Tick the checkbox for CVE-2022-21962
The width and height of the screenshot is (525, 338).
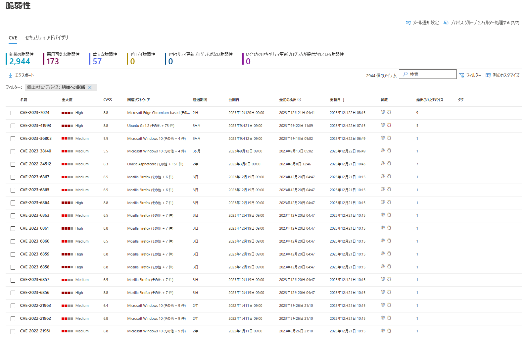point(13,319)
